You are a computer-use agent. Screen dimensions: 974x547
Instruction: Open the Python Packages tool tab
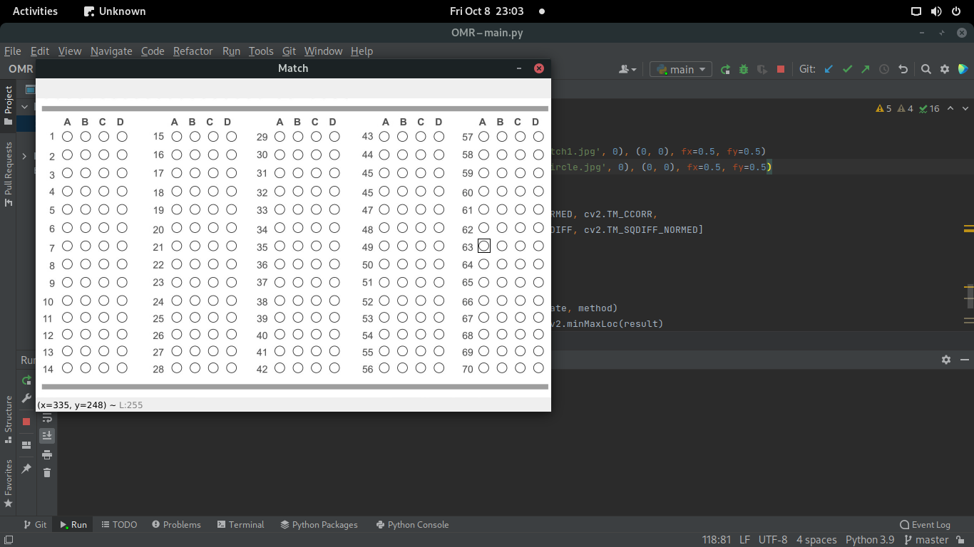pos(319,524)
